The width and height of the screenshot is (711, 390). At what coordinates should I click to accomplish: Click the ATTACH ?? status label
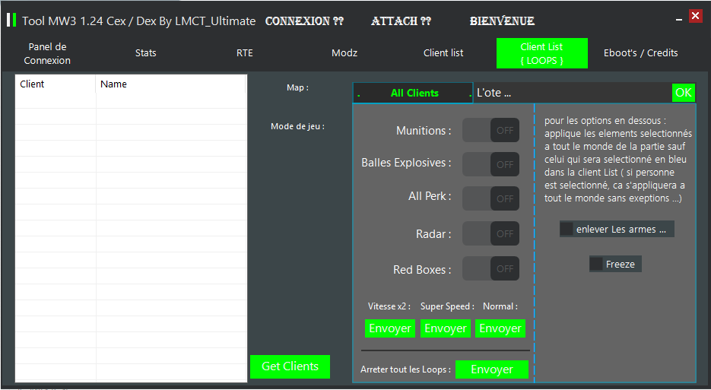point(402,21)
